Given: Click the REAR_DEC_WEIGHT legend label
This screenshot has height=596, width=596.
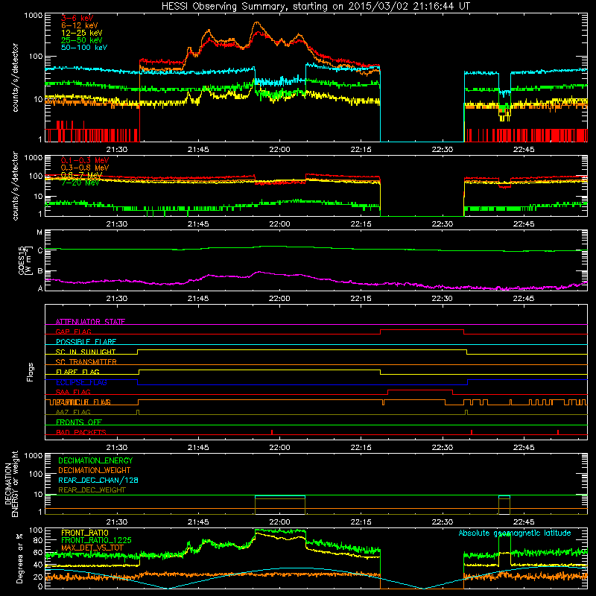Looking at the screenshot, I should [92, 490].
